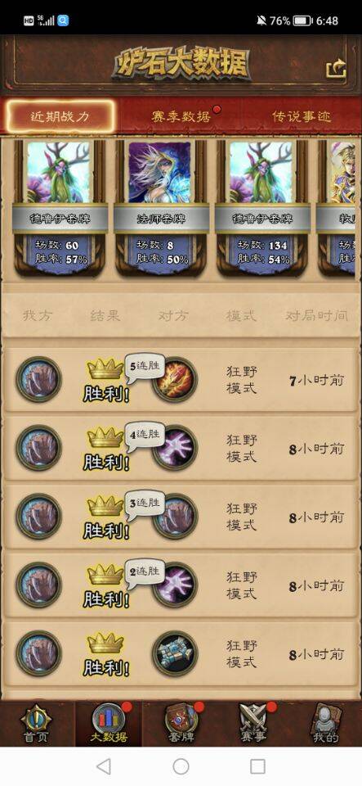The height and width of the screenshot is (786, 362).
Task: Open the 首页 home icon
Action: coord(36,723)
